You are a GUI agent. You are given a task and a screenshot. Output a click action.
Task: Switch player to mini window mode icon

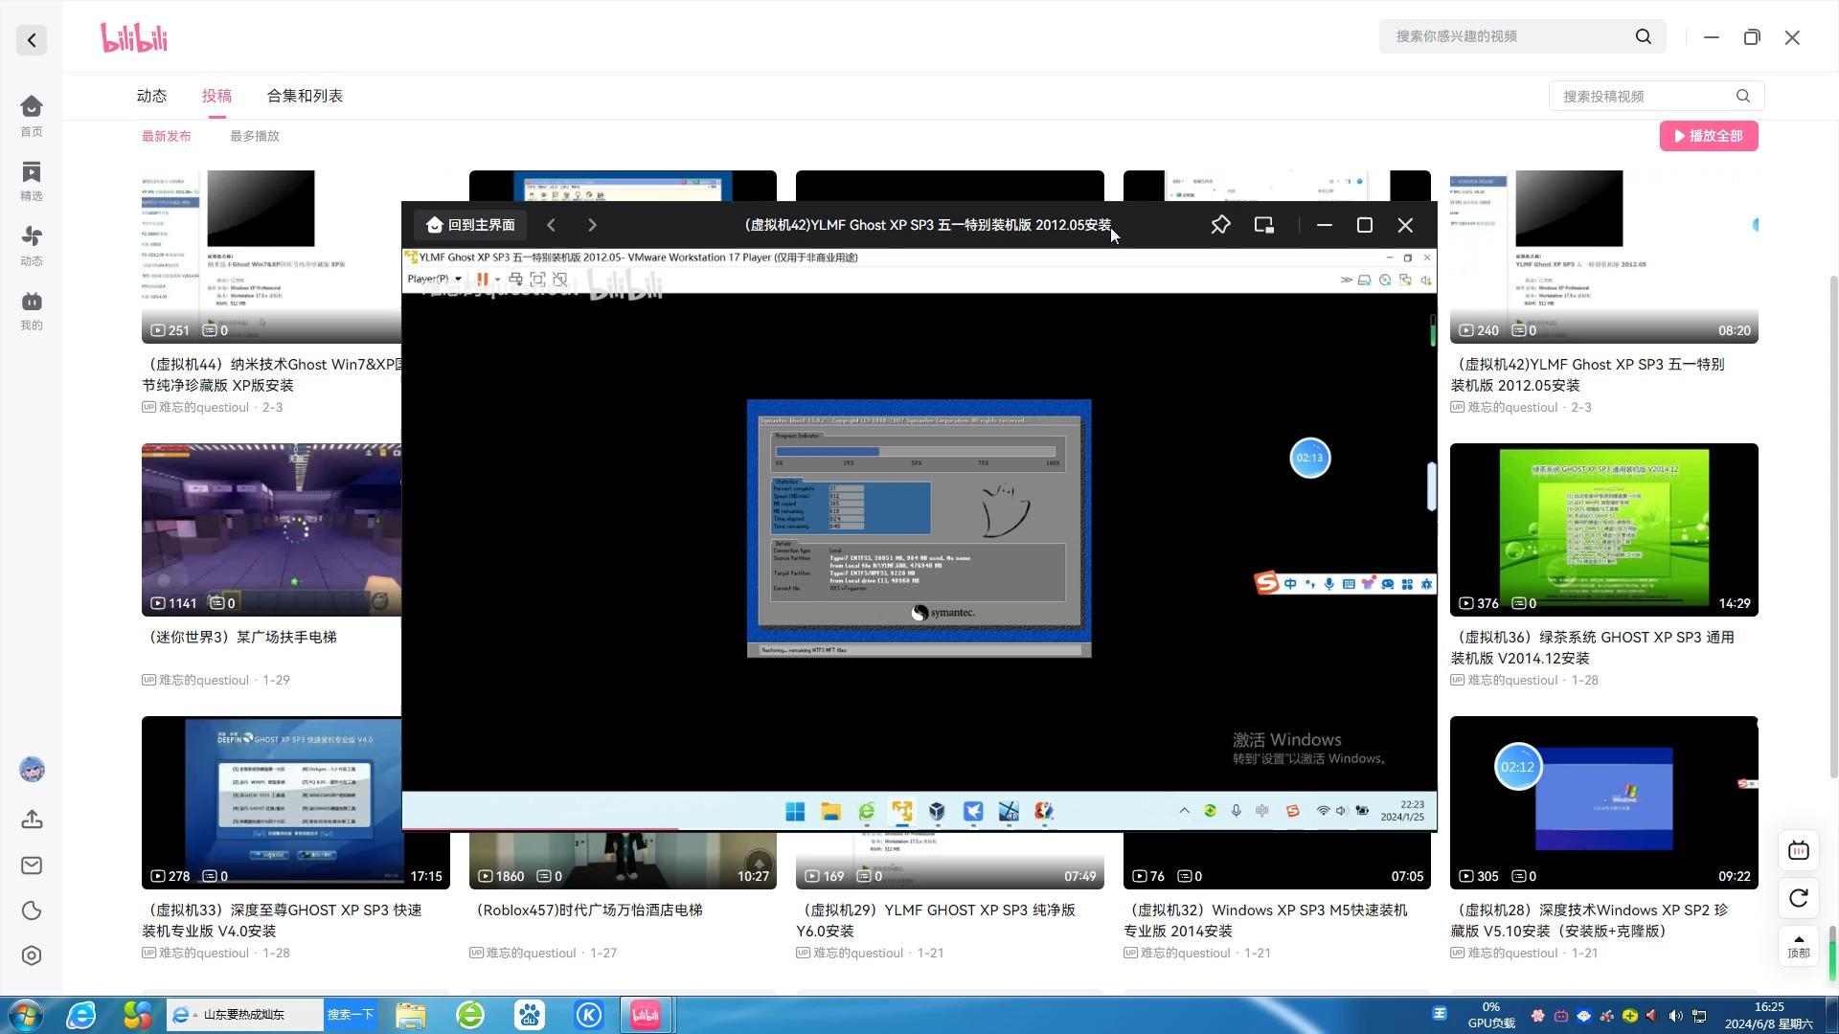tap(1264, 225)
